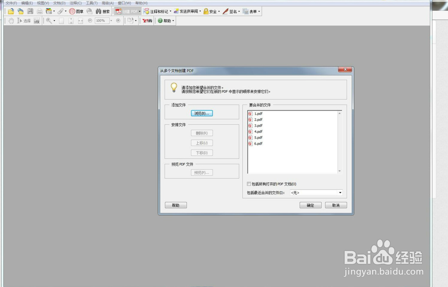Expand the 表单 dropdown arrow
Viewport: 448px width, 287px height.
tap(259, 12)
